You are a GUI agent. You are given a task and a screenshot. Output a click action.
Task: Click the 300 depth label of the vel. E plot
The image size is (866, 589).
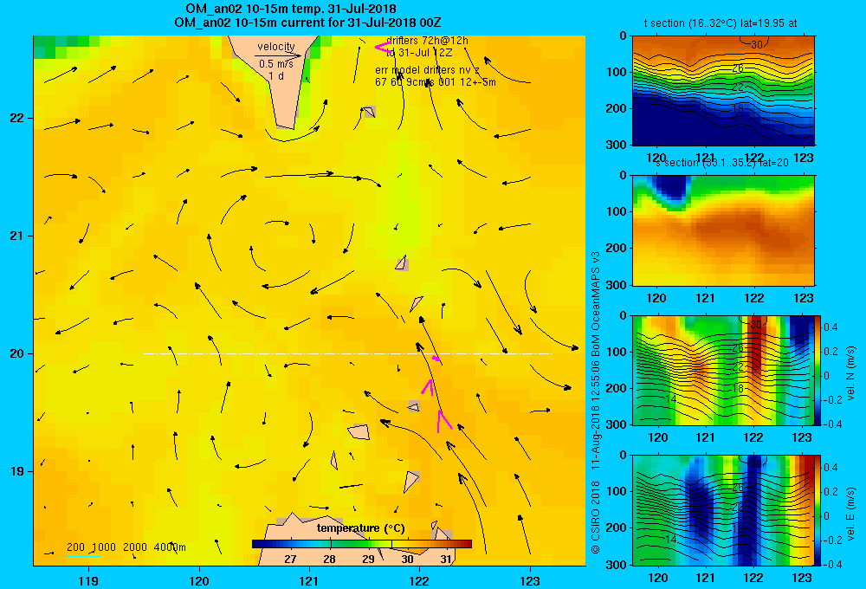coord(617,564)
